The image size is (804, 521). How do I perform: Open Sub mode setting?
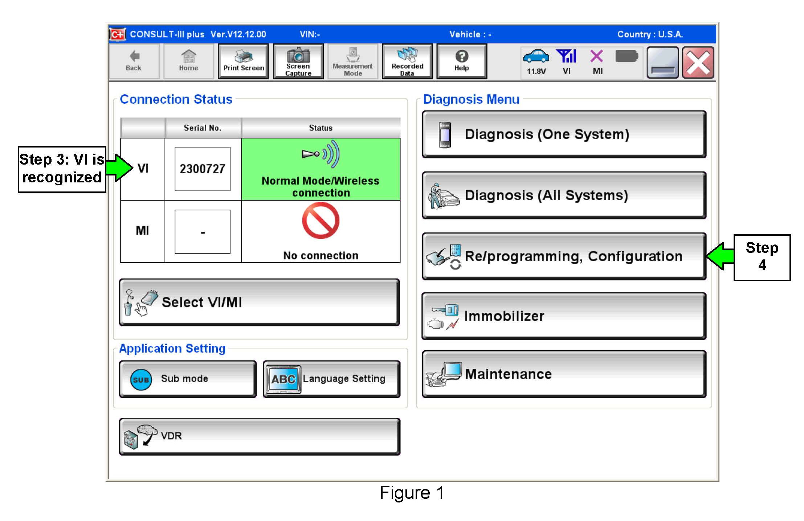(188, 379)
